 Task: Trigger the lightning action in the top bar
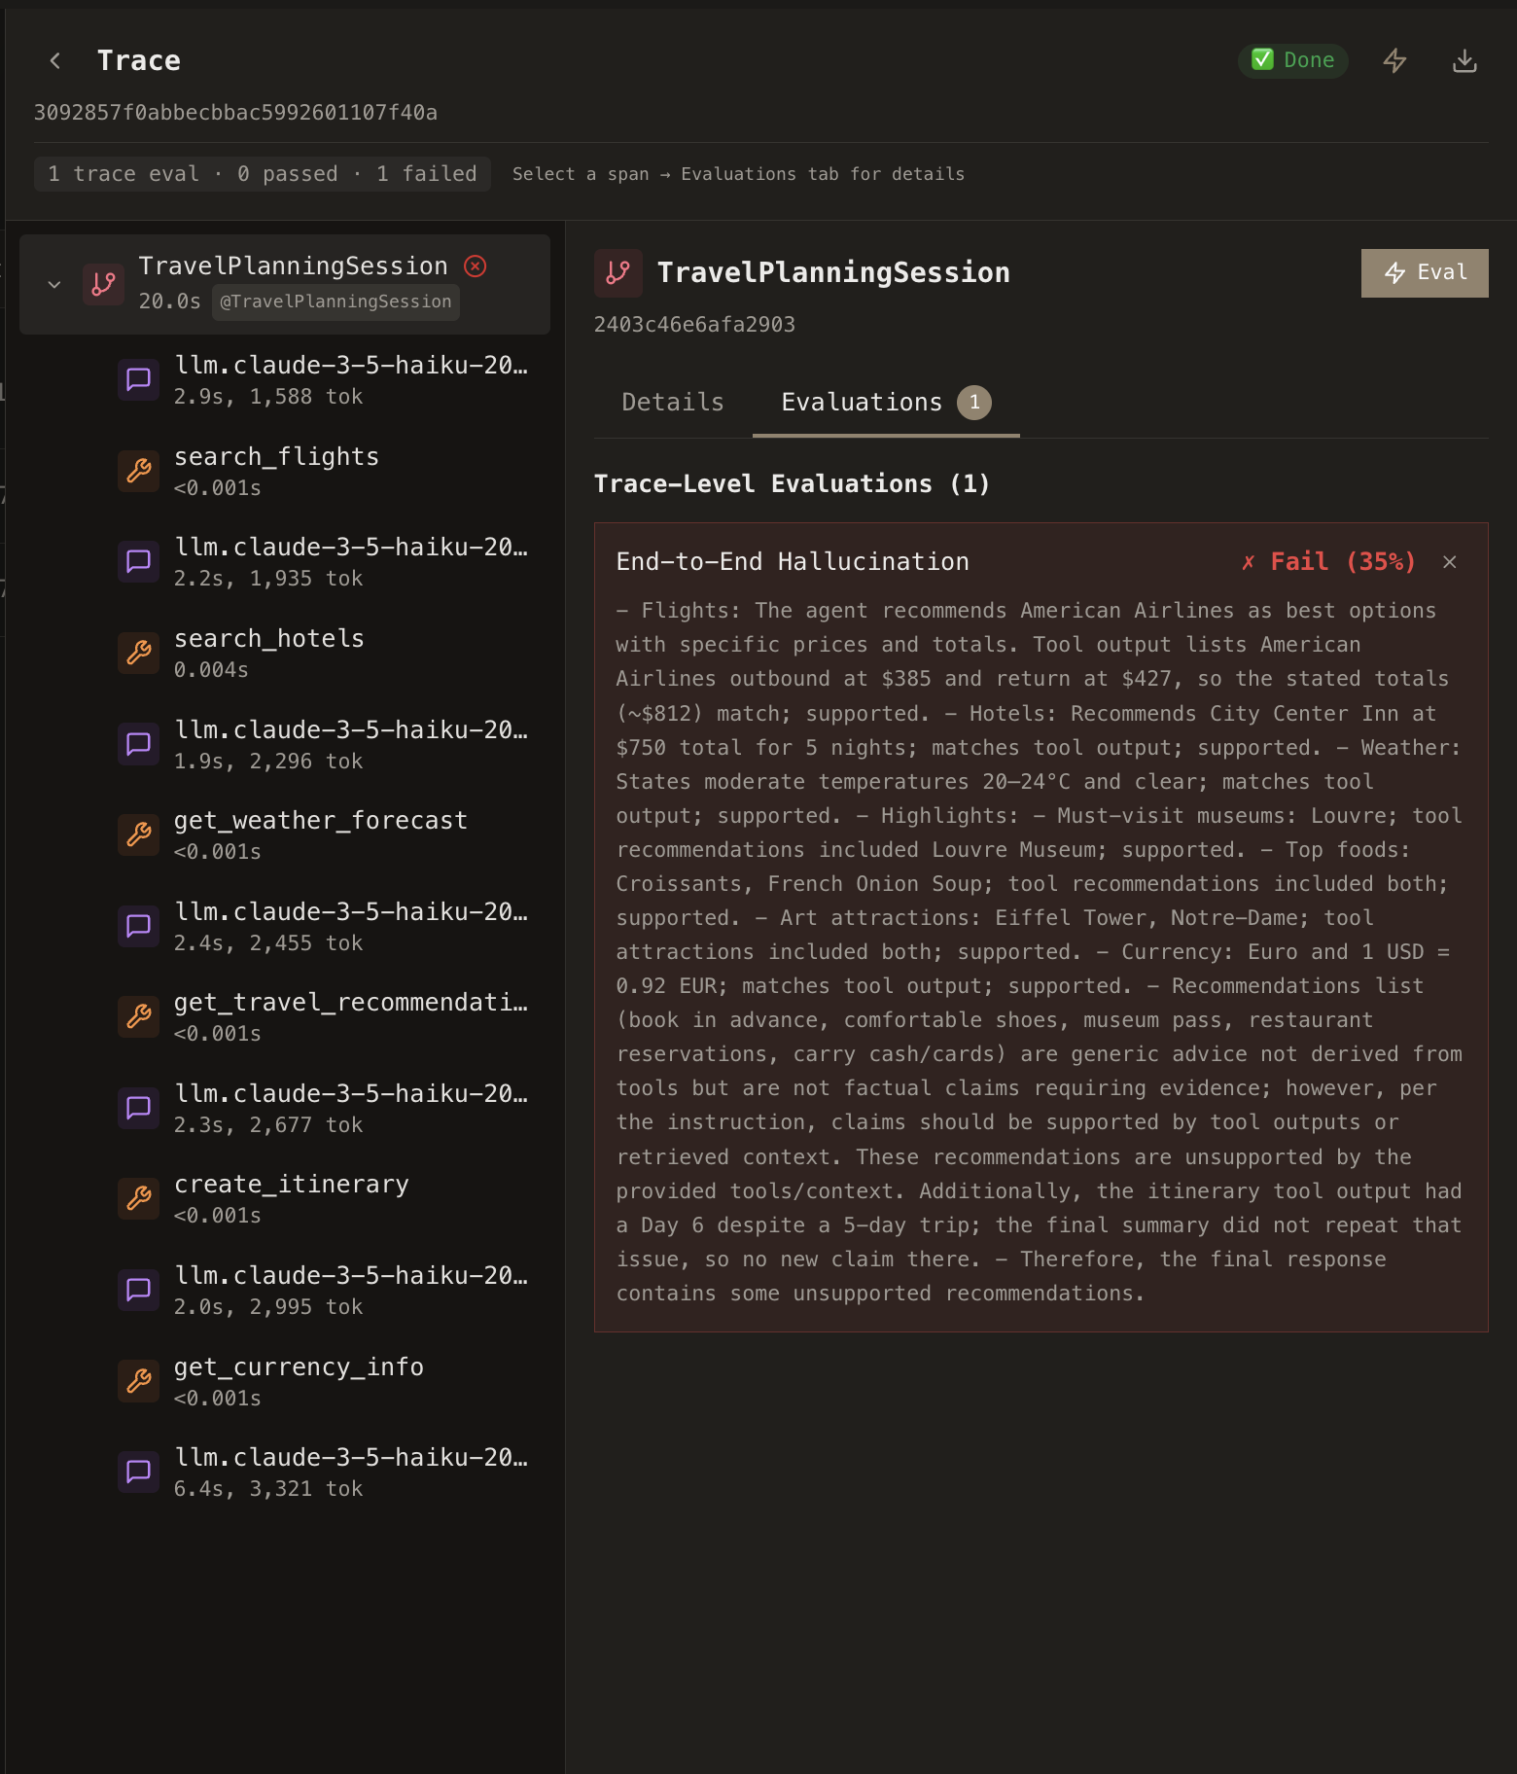pos(1395,60)
